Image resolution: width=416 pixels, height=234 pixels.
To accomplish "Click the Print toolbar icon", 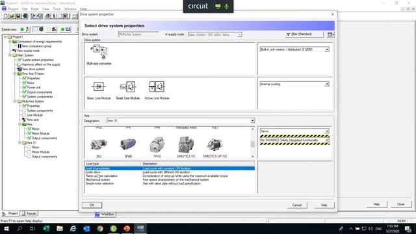I will 47,16.
